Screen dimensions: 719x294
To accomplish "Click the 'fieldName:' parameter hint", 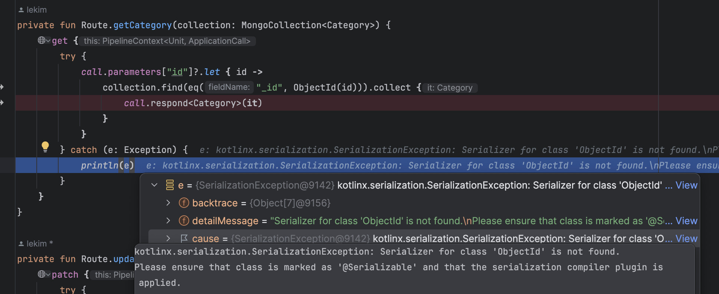I will point(229,87).
